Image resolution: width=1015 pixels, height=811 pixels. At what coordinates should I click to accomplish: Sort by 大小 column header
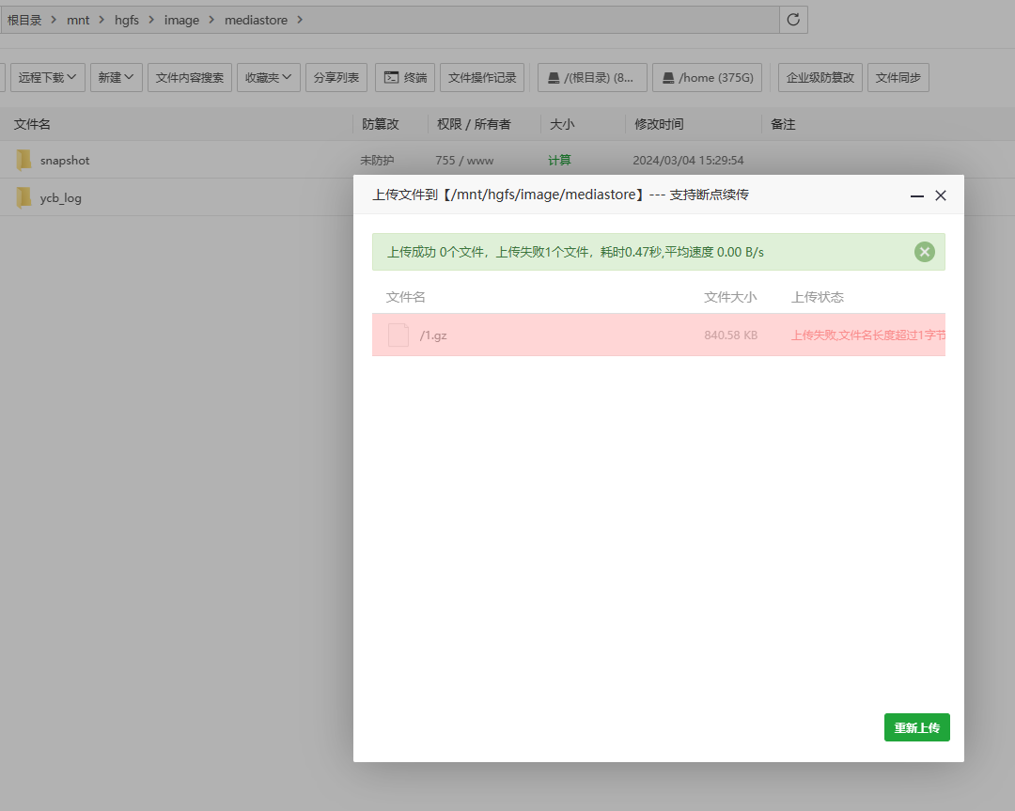(x=562, y=124)
